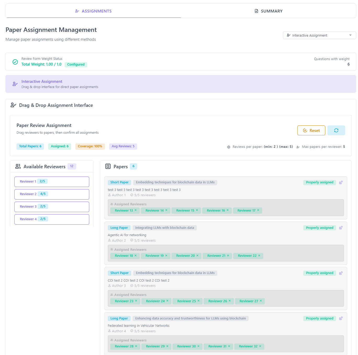Click the assign icon on Author 3's paper
This screenshot has width=358, height=355.
point(341,273)
